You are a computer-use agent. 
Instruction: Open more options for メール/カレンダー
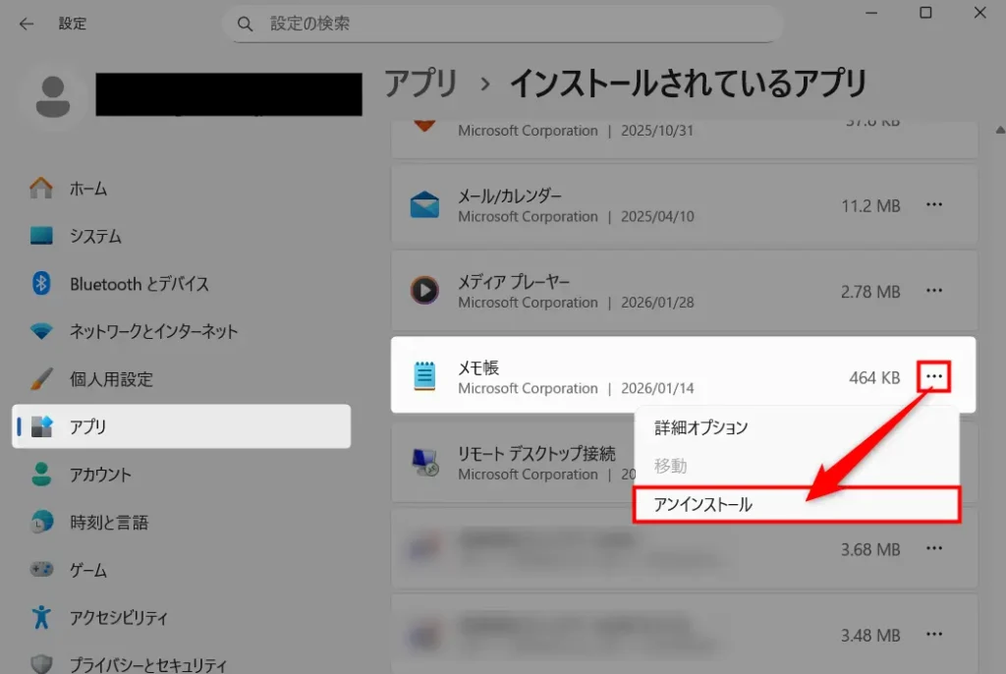point(934,205)
